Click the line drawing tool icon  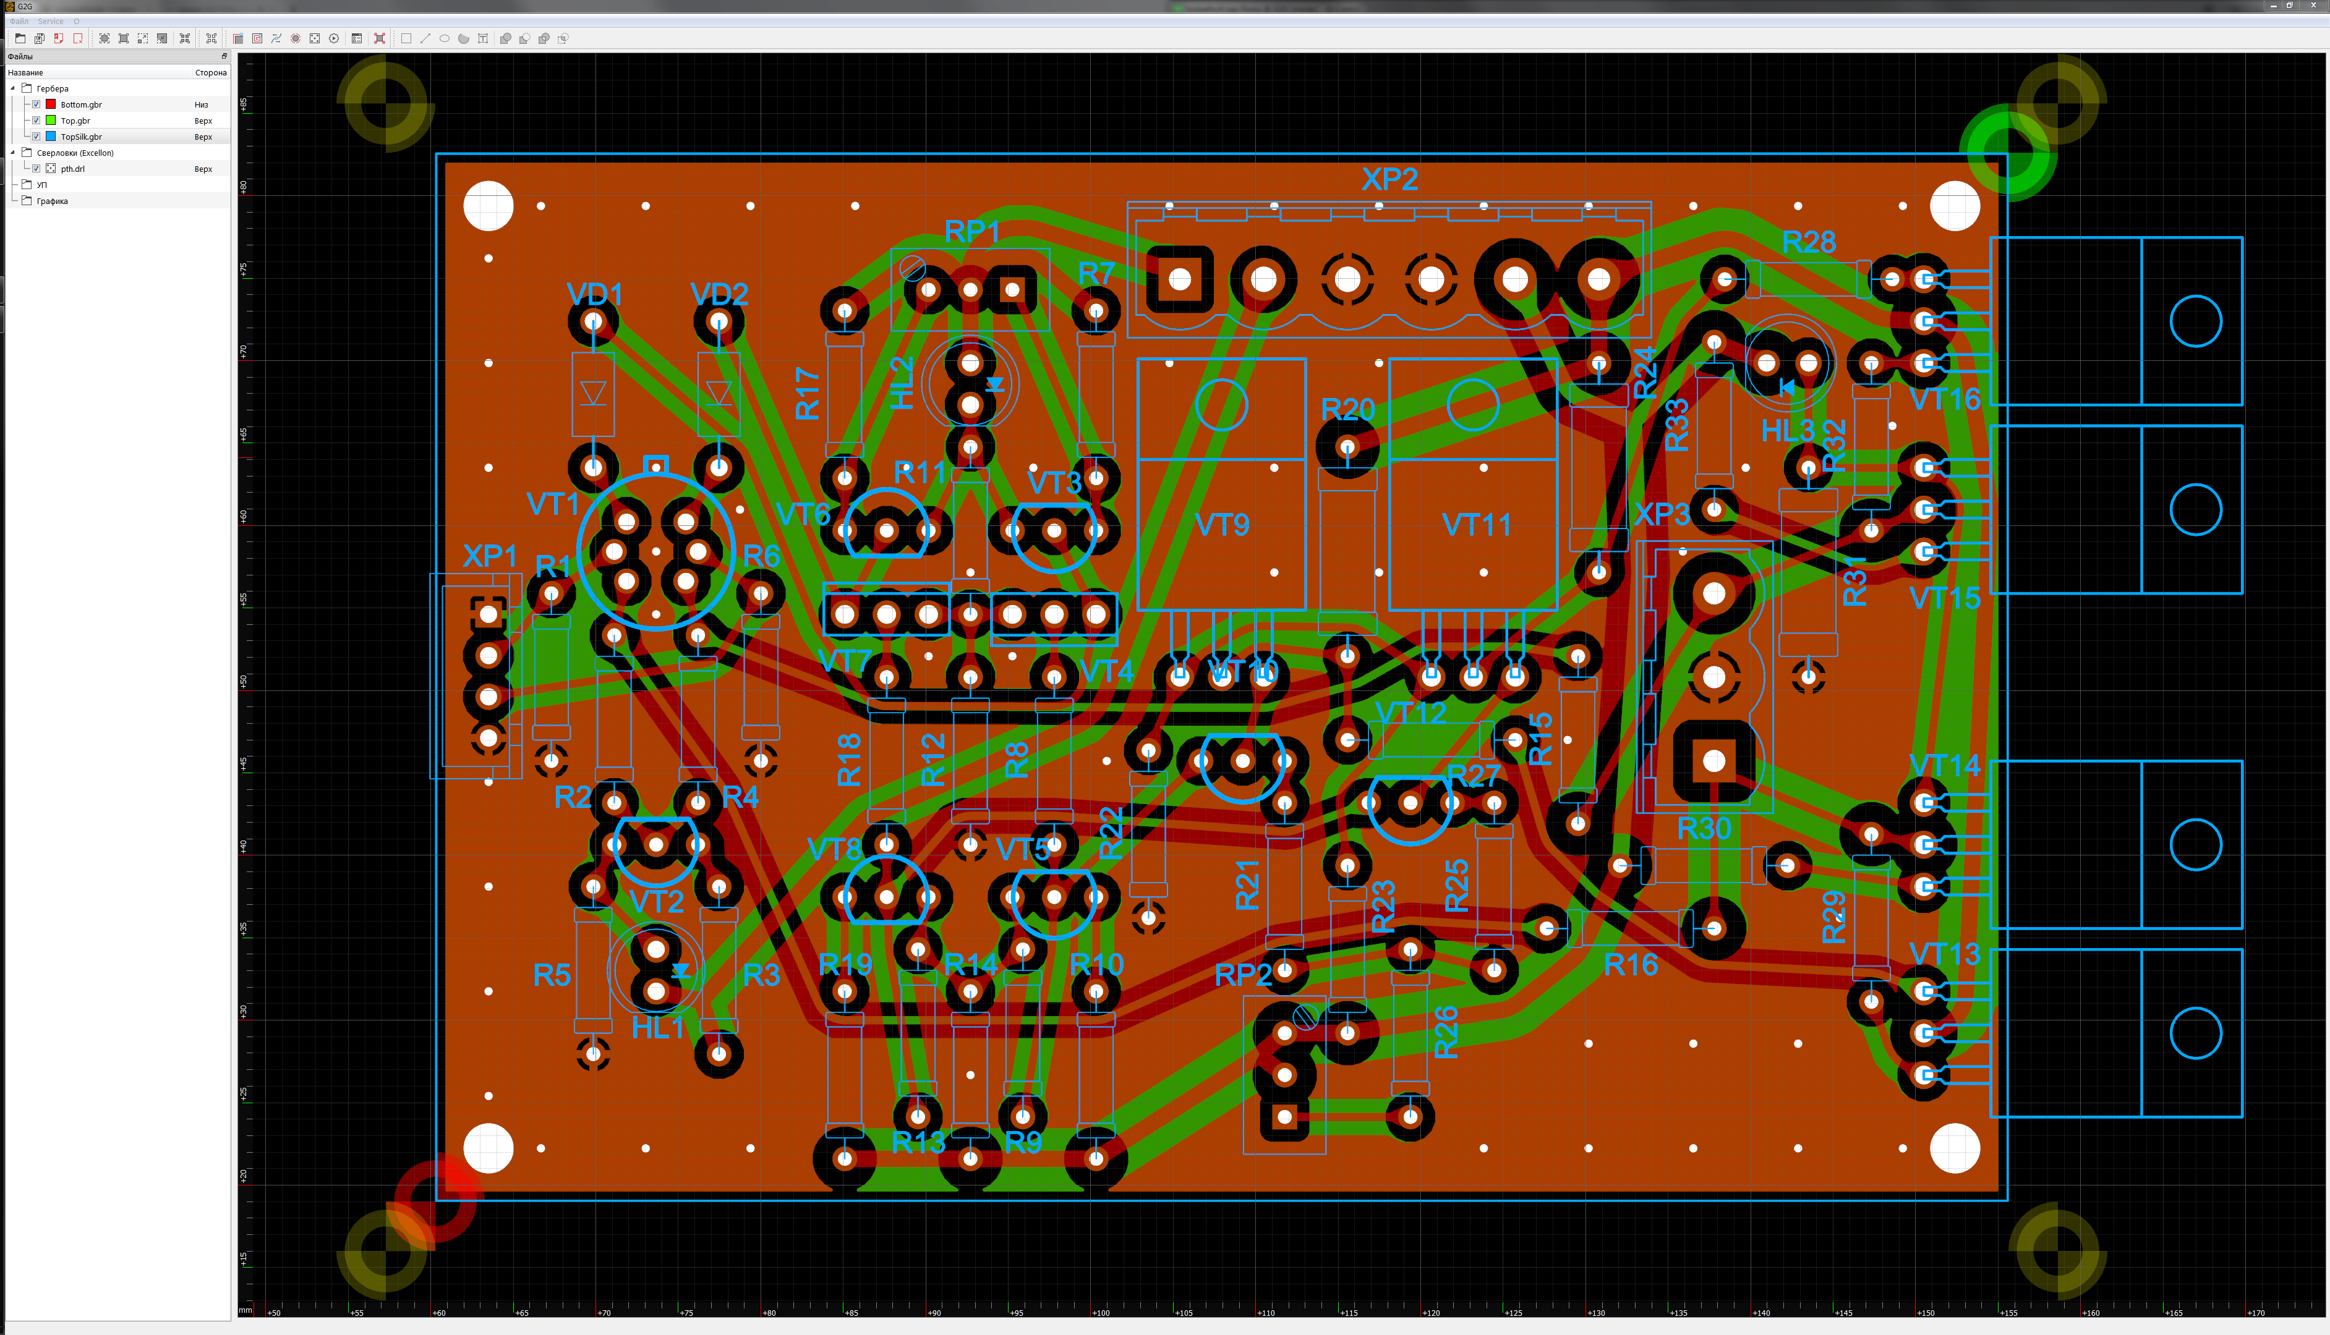[x=425, y=38]
